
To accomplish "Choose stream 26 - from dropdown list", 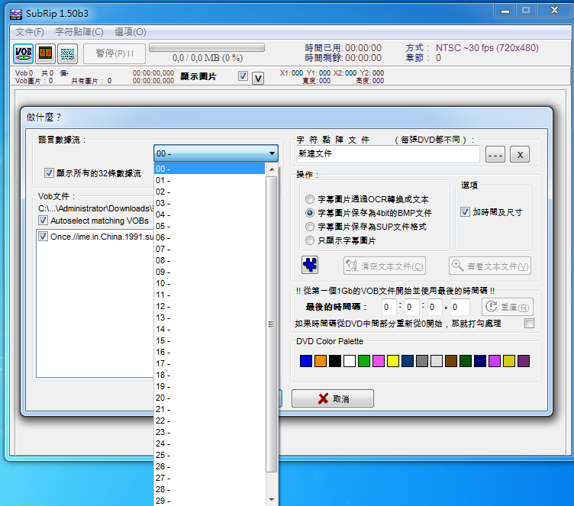I will (209, 466).
